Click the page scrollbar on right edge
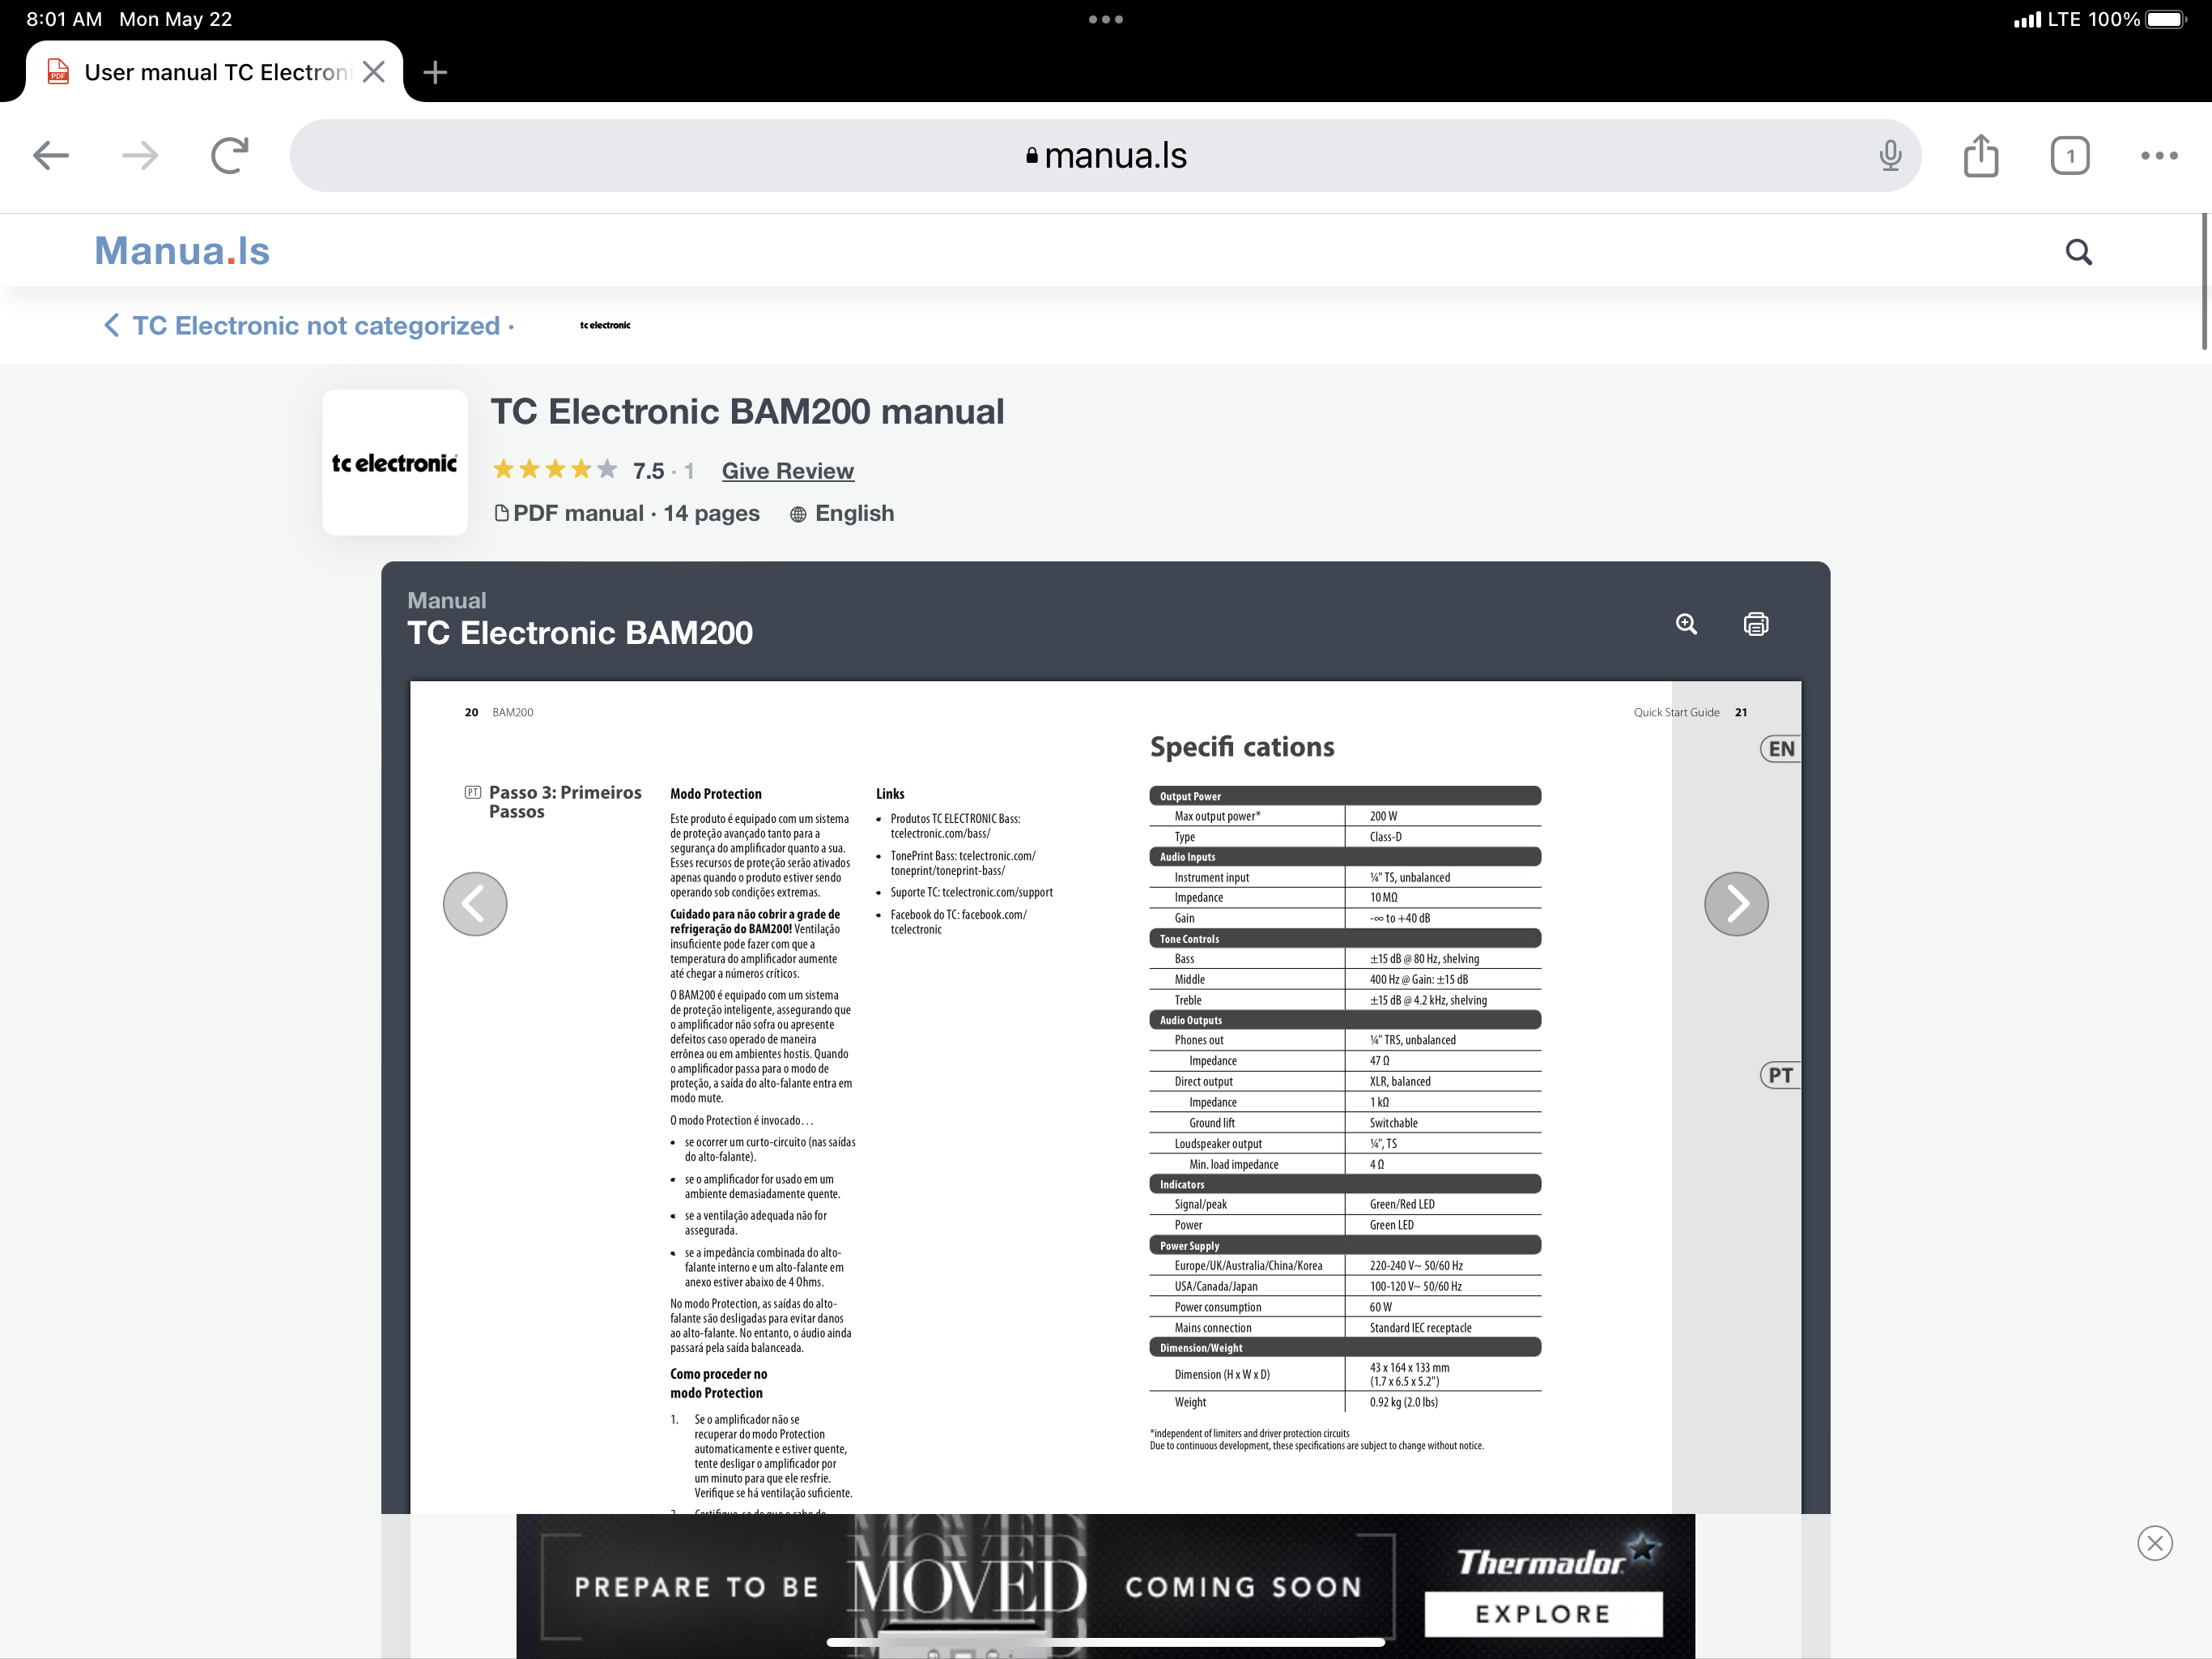Screen dimensions: 2212x1659 point(2204,281)
